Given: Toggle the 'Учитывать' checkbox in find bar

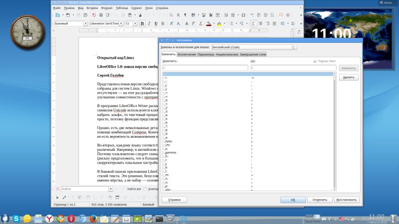Looking at the screenshot, I should (145, 189).
